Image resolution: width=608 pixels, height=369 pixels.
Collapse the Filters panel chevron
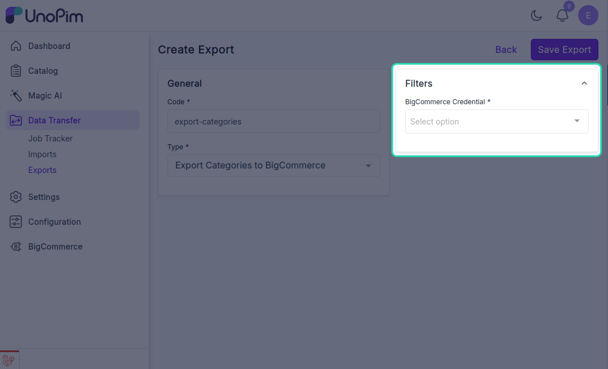pos(584,83)
